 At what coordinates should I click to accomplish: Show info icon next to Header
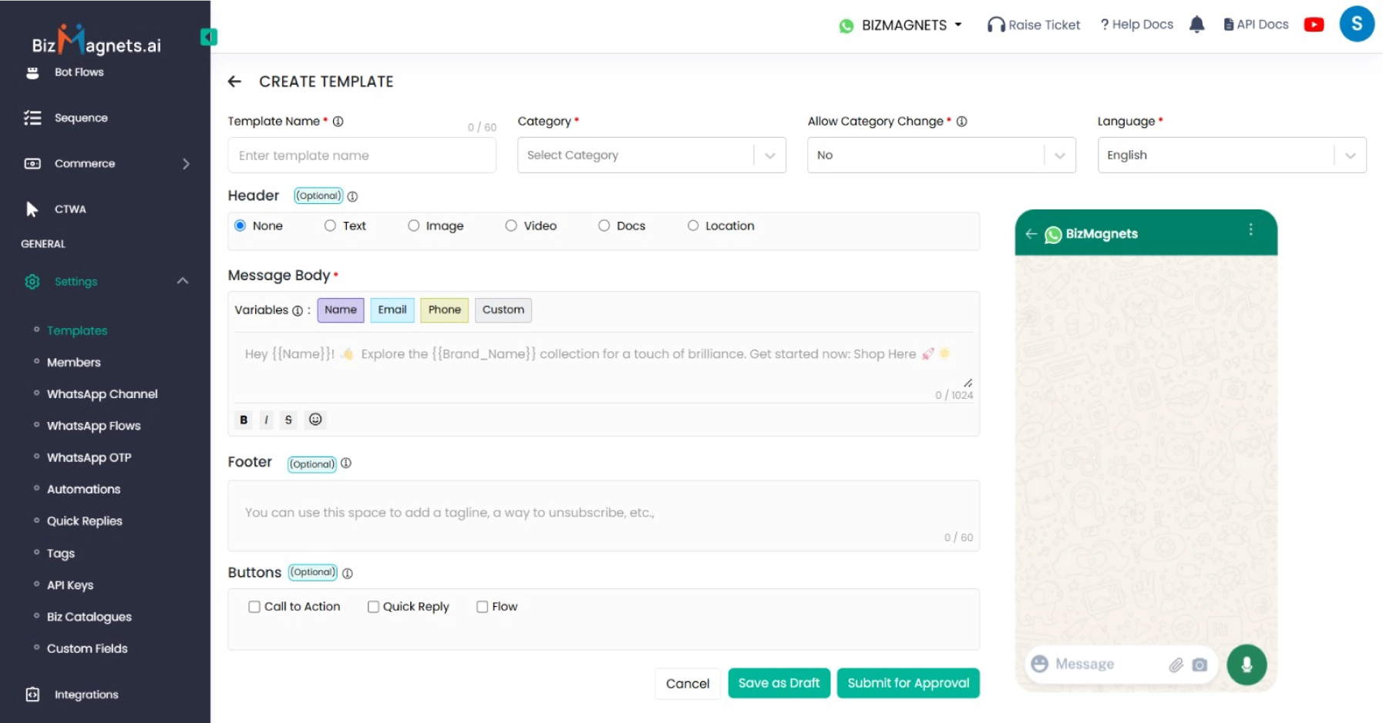click(352, 196)
